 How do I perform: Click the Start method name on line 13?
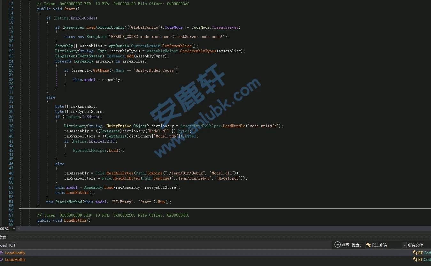click(x=69, y=9)
